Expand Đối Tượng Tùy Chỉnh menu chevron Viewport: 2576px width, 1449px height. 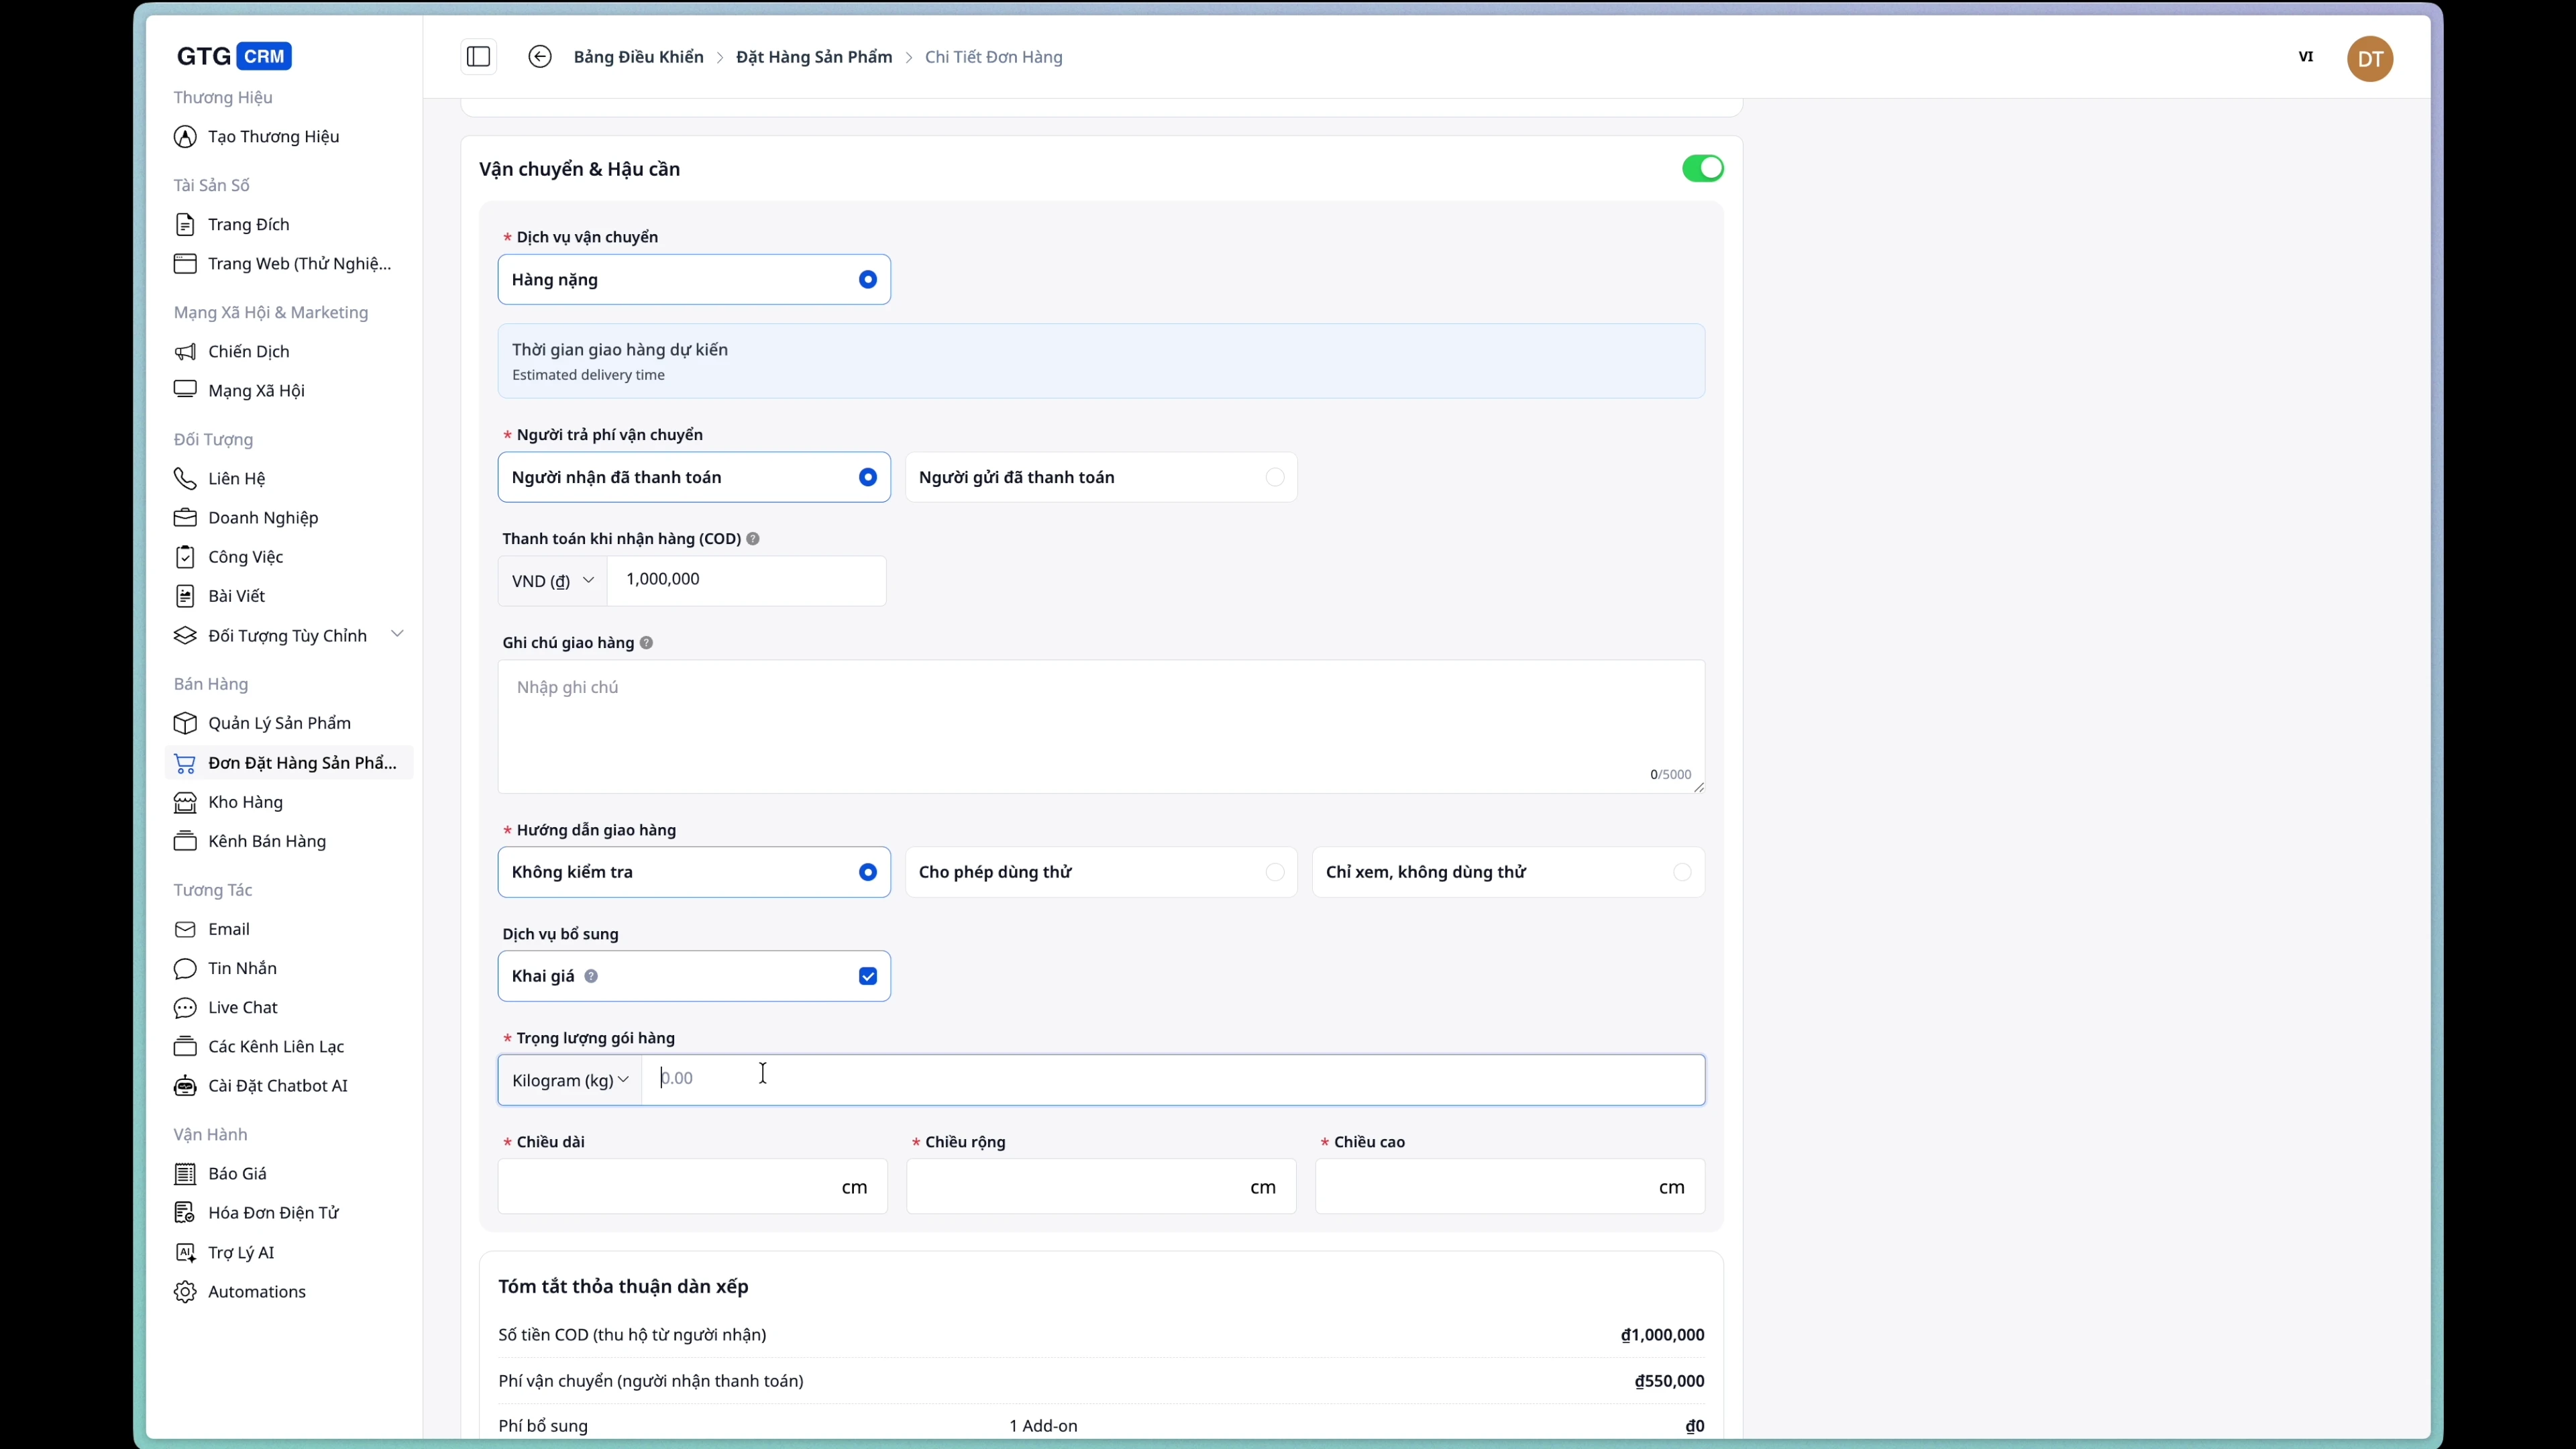click(397, 635)
